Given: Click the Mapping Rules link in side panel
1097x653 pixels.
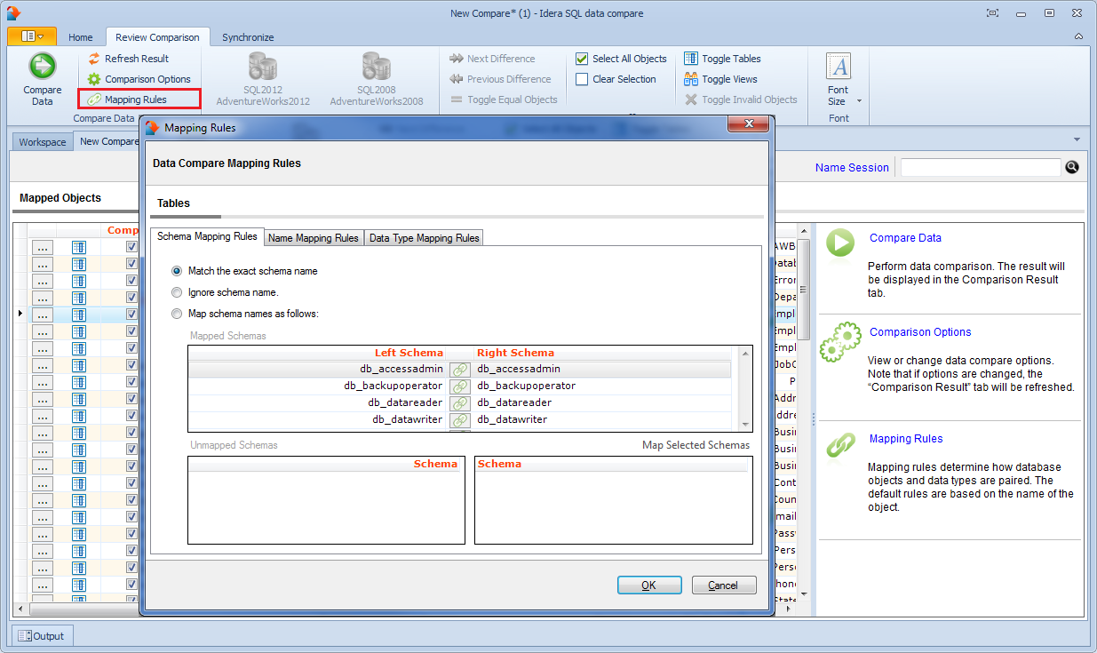Looking at the screenshot, I should click(906, 439).
